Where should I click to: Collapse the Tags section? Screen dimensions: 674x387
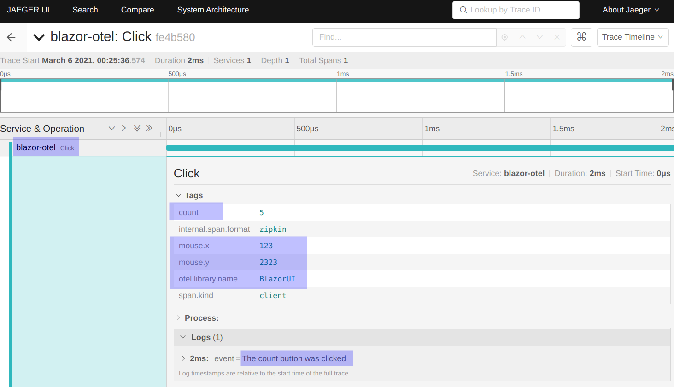point(189,195)
